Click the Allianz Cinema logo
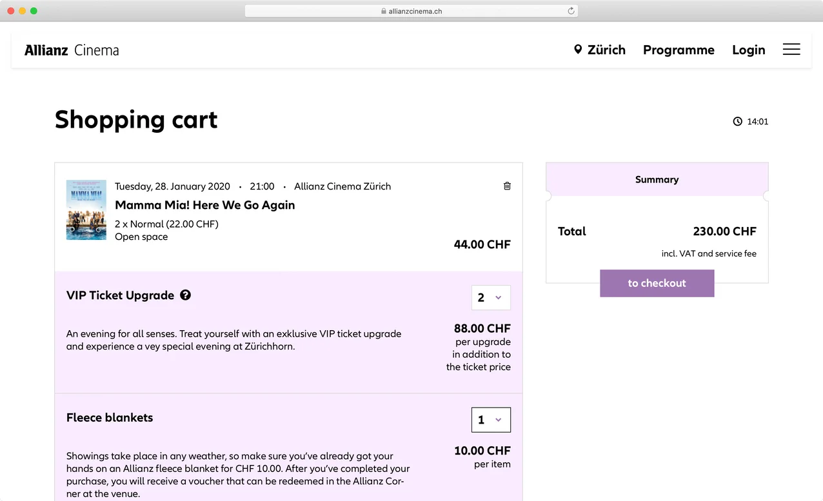The width and height of the screenshot is (823, 501). click(x=71, y=50)
